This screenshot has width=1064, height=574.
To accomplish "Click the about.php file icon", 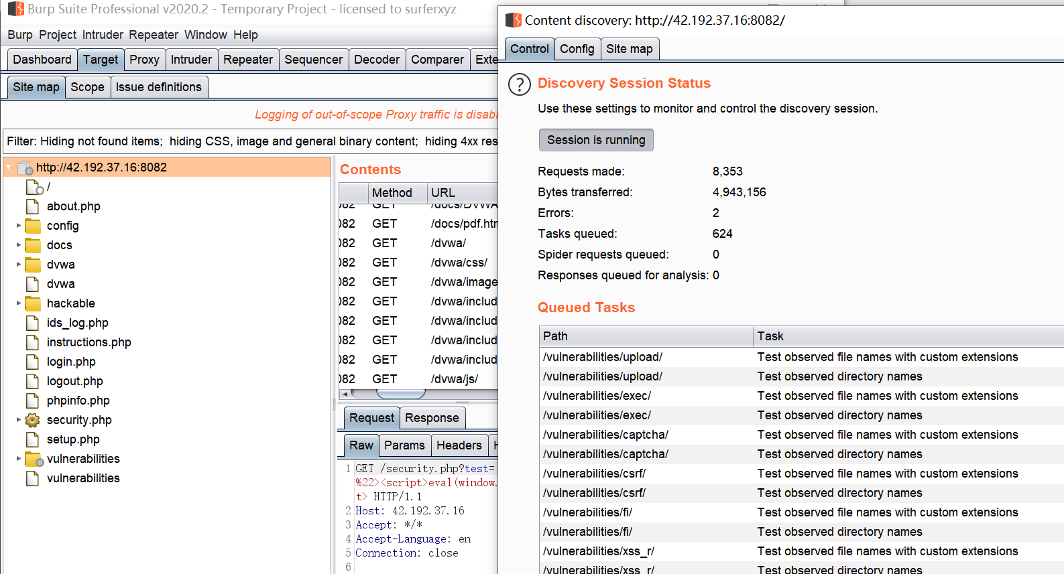I will point(32,206).
